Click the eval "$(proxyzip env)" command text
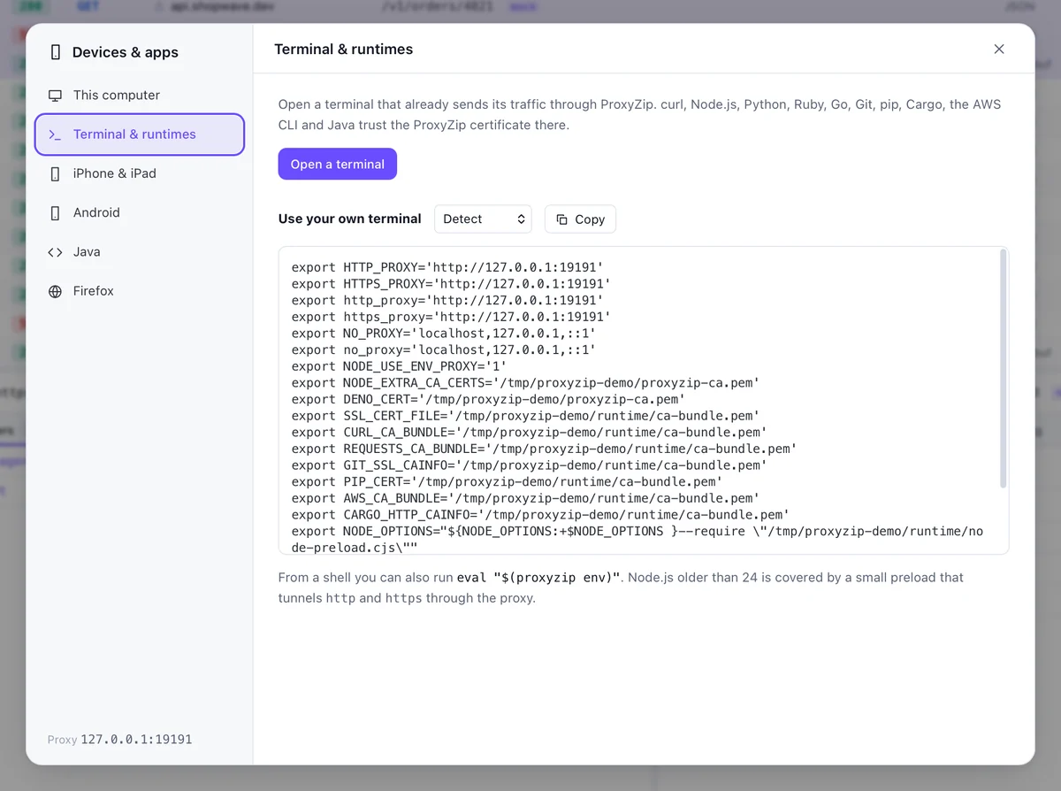The width and height of the screenshot is (1061, 791). 540,578
